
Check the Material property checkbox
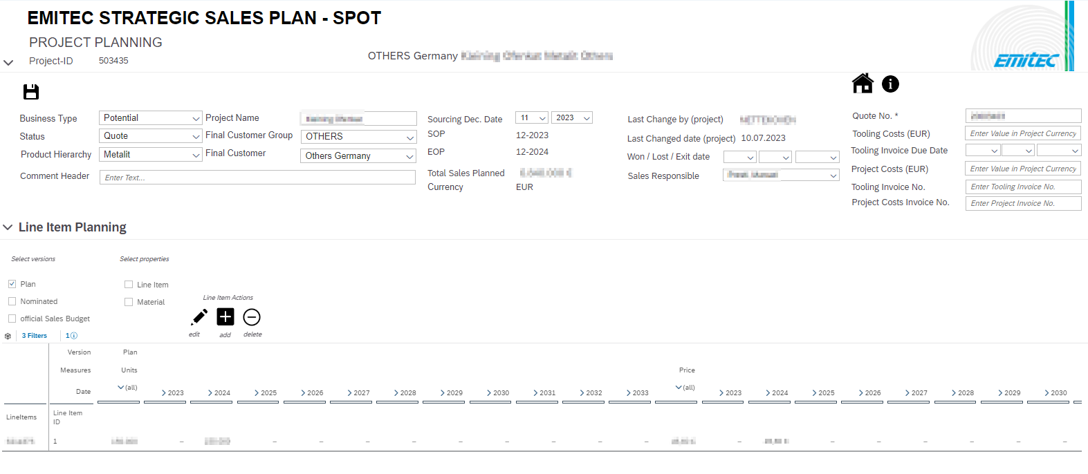pyautogui.click(x=129, y=302)
